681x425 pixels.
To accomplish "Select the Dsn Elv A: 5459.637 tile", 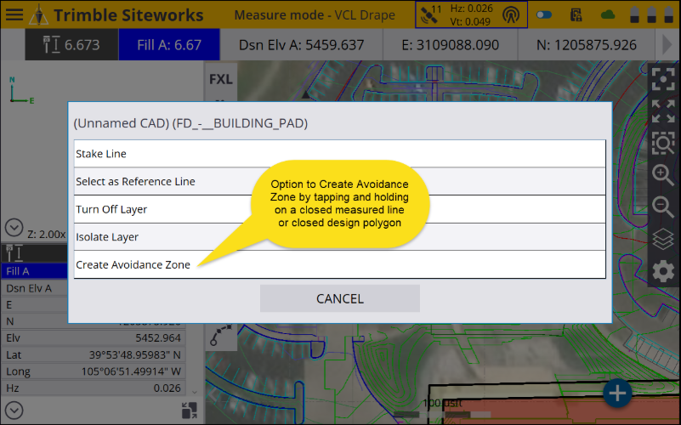I will click(x=302, y=45).
